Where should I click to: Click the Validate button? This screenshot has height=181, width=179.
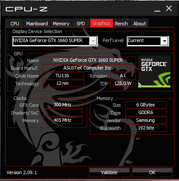(x=109, y=172)
